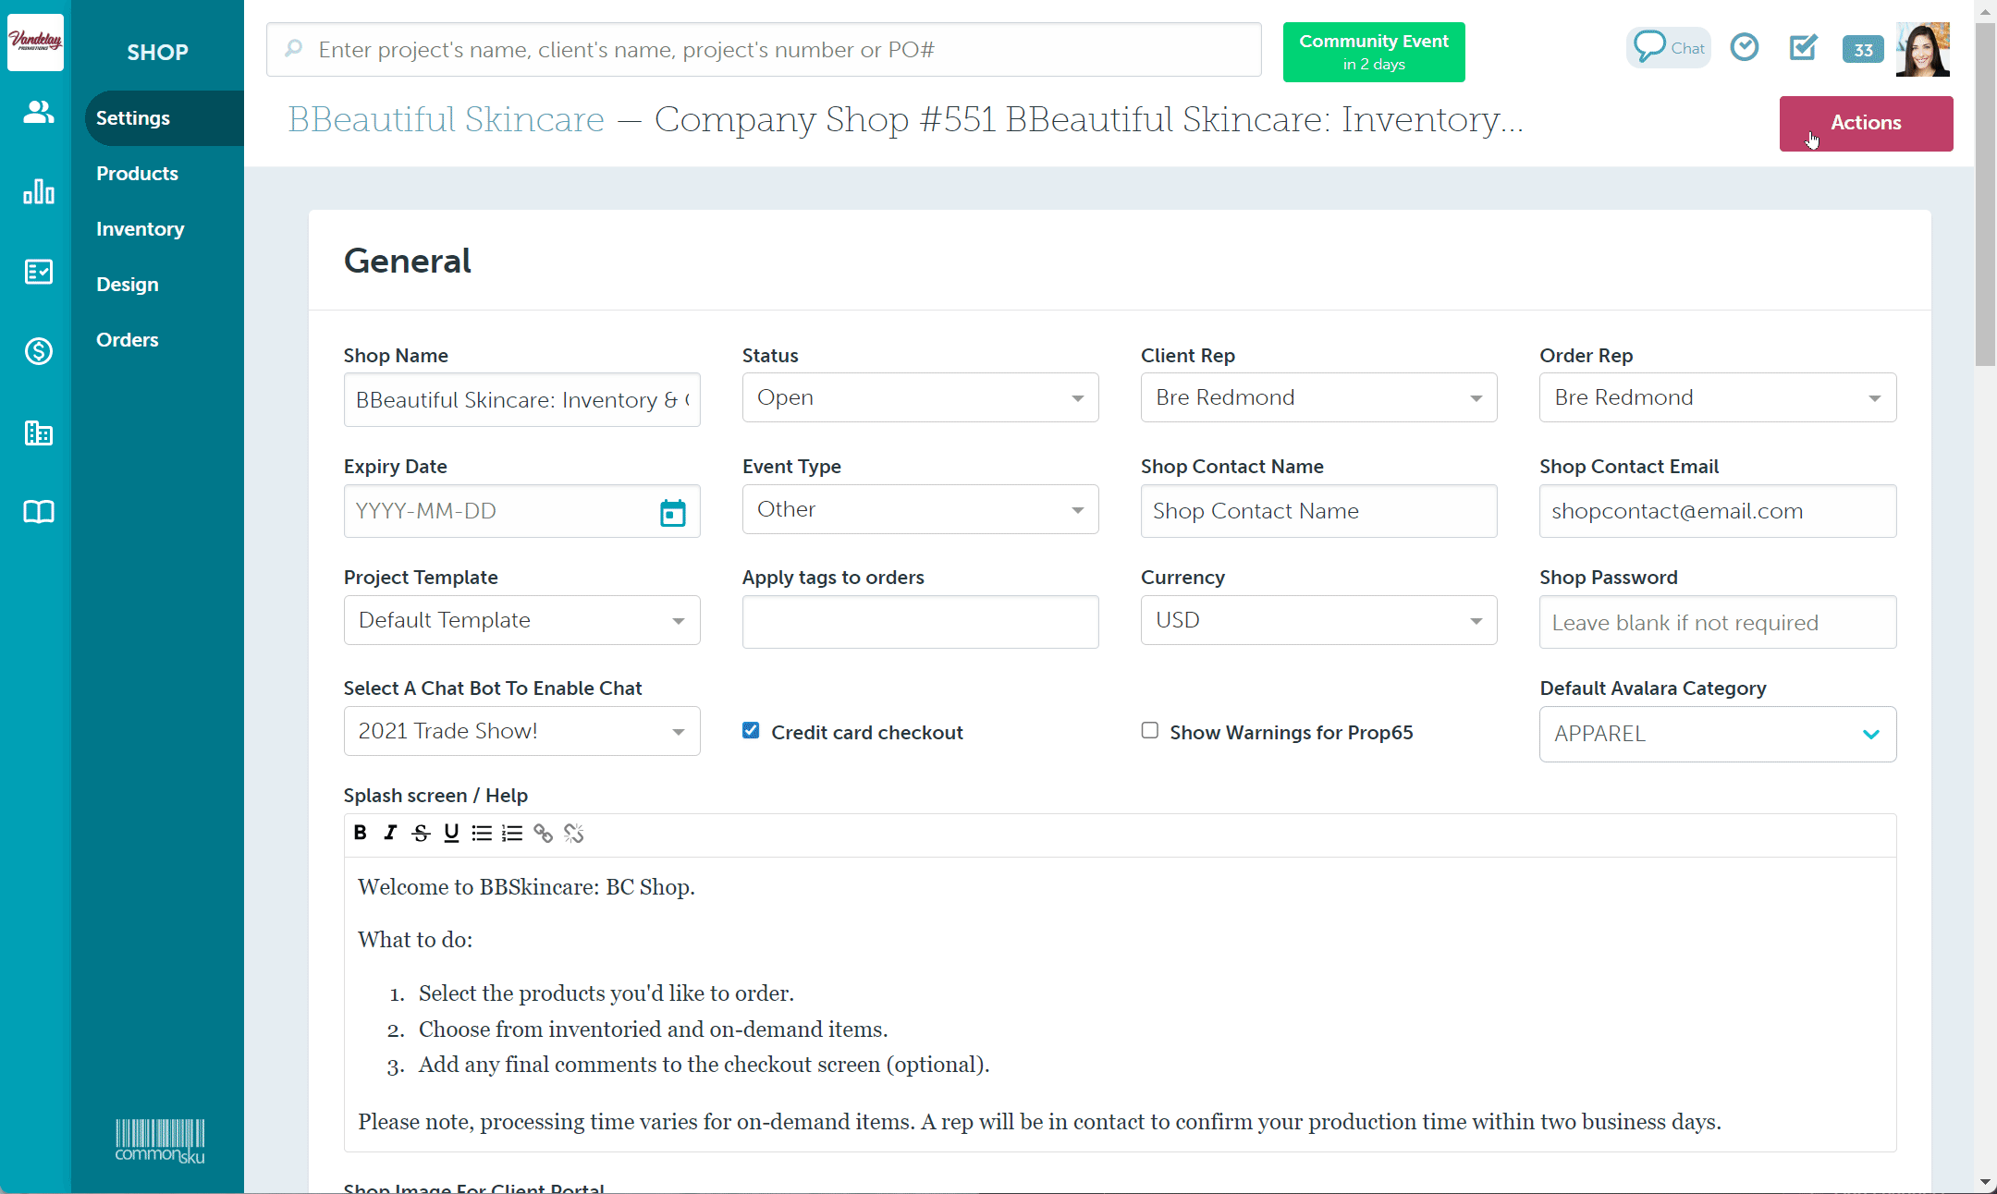Expand the Status dropdown showing Open
The height and width of the screenshot is (1194, 1997).
(920, 397)
